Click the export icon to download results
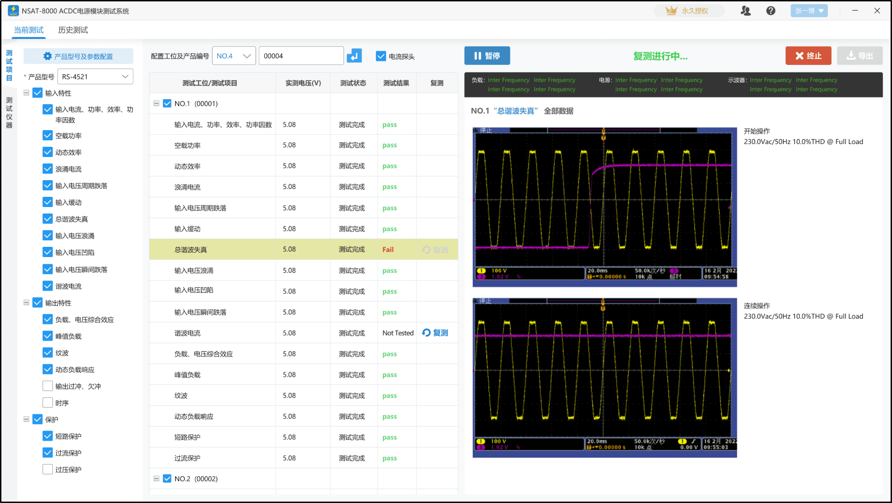This screenshot has height=503, width=892. pyautogui.click(x=861, y=56)
